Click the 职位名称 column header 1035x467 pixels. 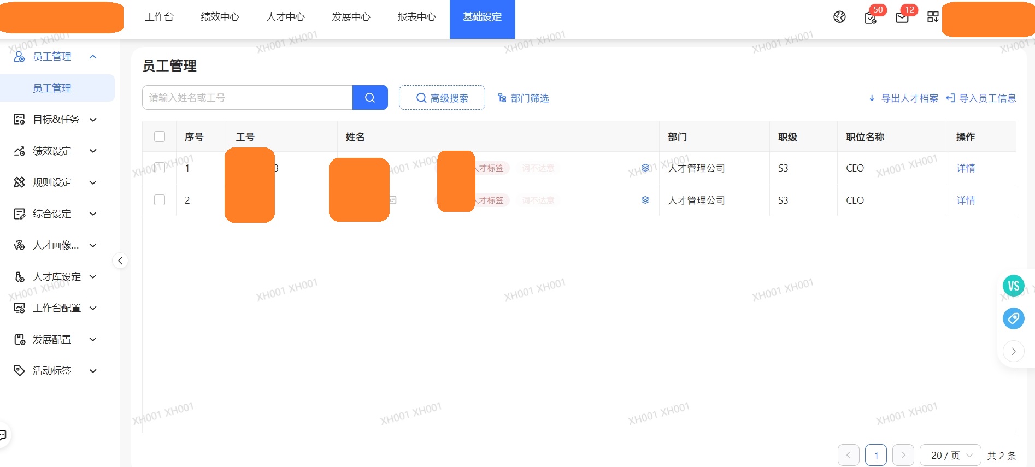865,137
